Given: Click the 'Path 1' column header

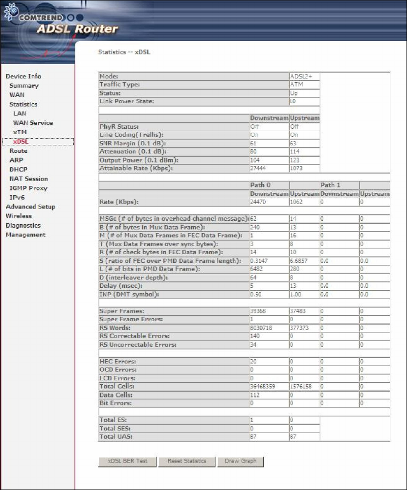Looking at the screenshot, I should coord(331,185).
